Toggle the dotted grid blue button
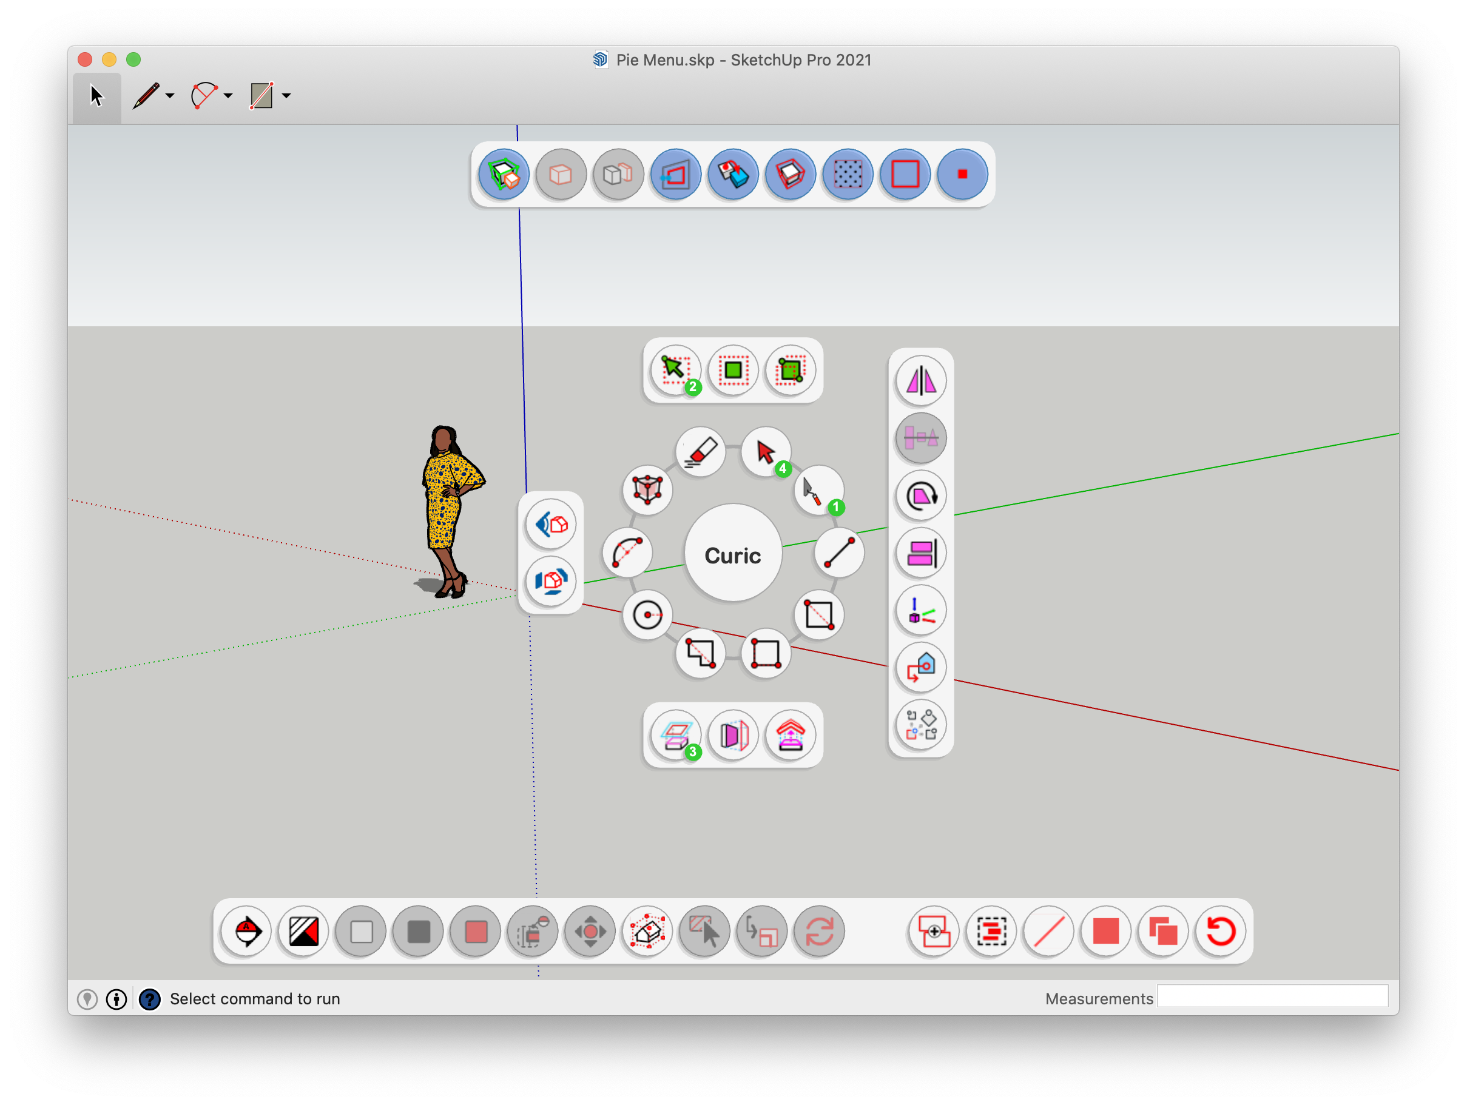This screenshot has height=1105, width=1467. (x=848, y=174)
